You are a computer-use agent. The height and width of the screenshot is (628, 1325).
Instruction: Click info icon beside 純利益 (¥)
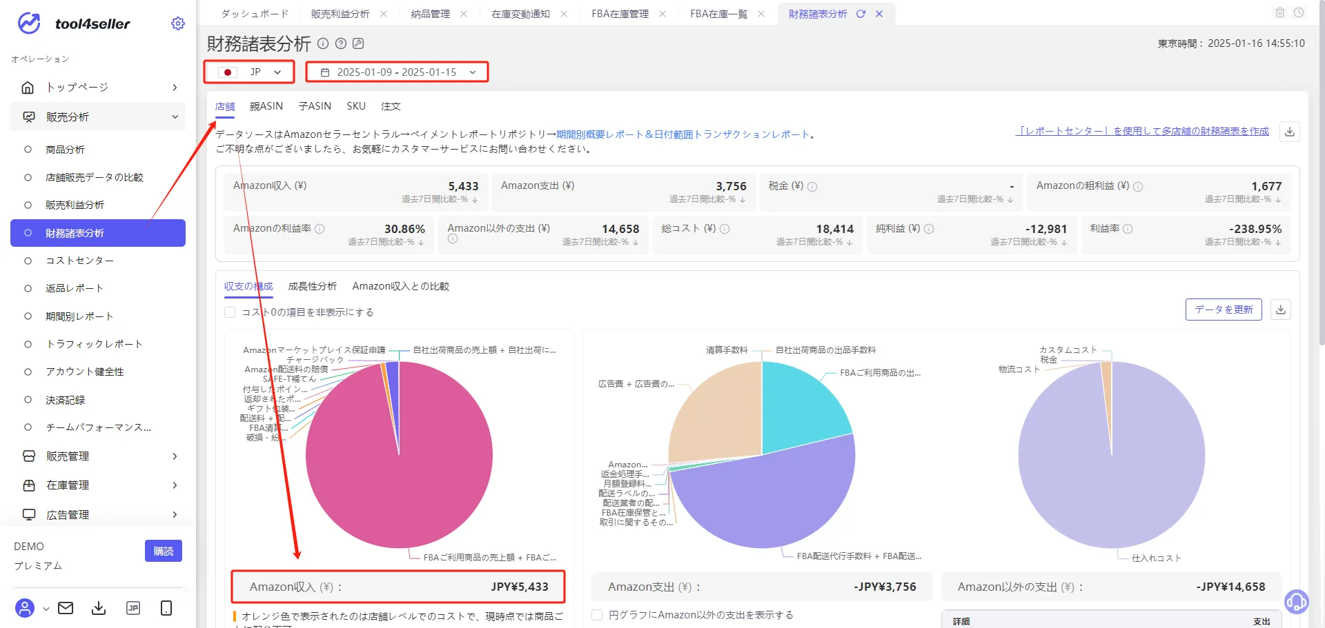tap(929, 229)
